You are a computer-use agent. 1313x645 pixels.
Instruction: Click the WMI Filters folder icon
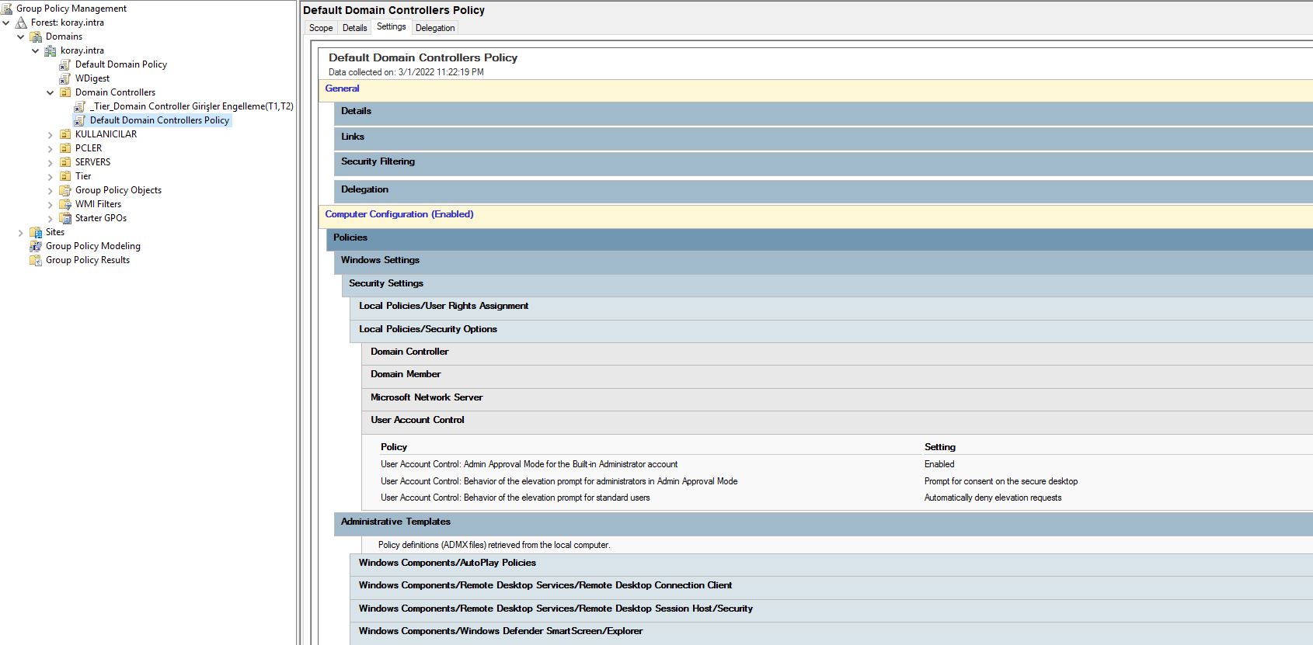(x=65, y=204)
